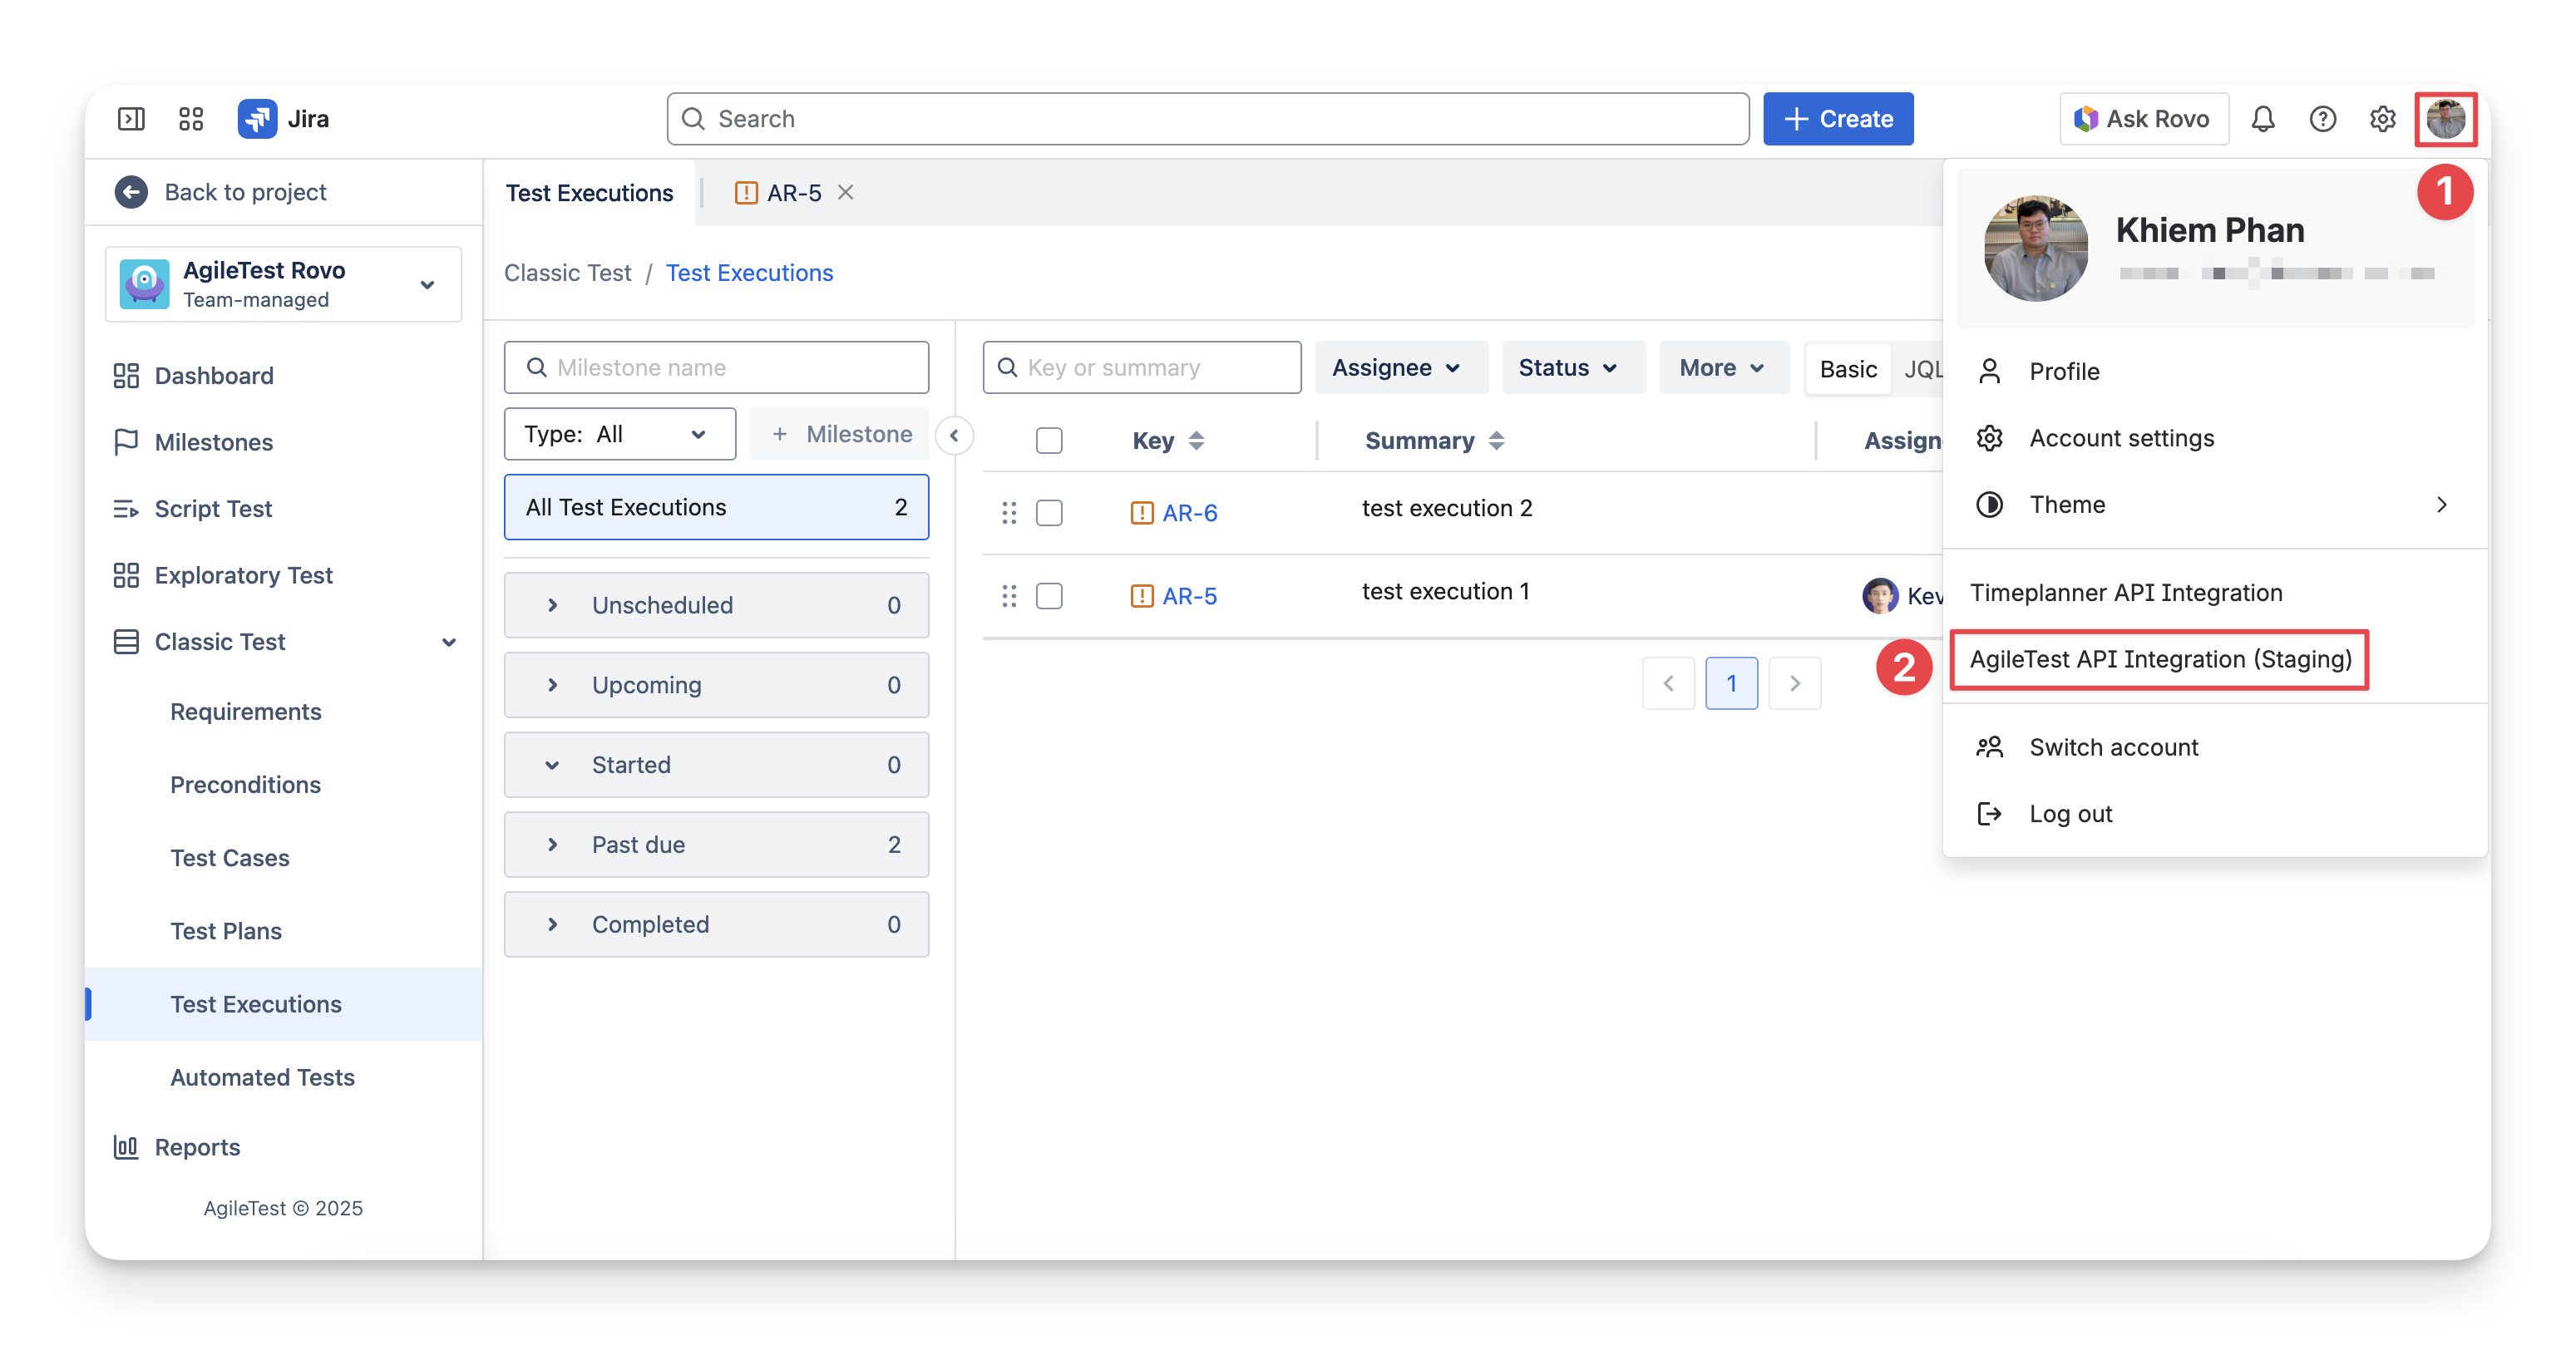Open the Assignee filter dropdown

coord(1397,368)
